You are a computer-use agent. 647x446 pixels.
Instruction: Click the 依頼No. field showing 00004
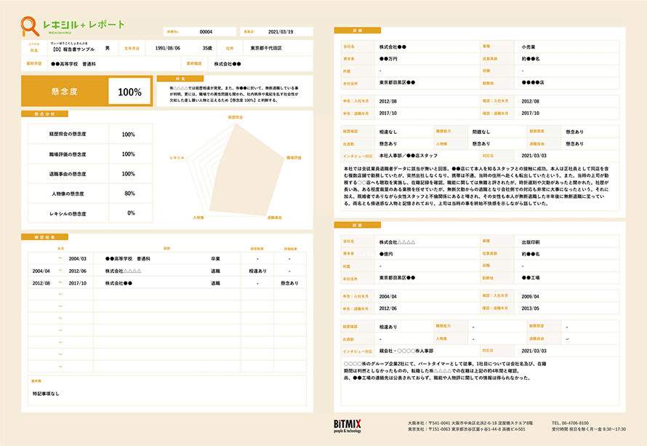pyautogui.click(x=206, y=32)
